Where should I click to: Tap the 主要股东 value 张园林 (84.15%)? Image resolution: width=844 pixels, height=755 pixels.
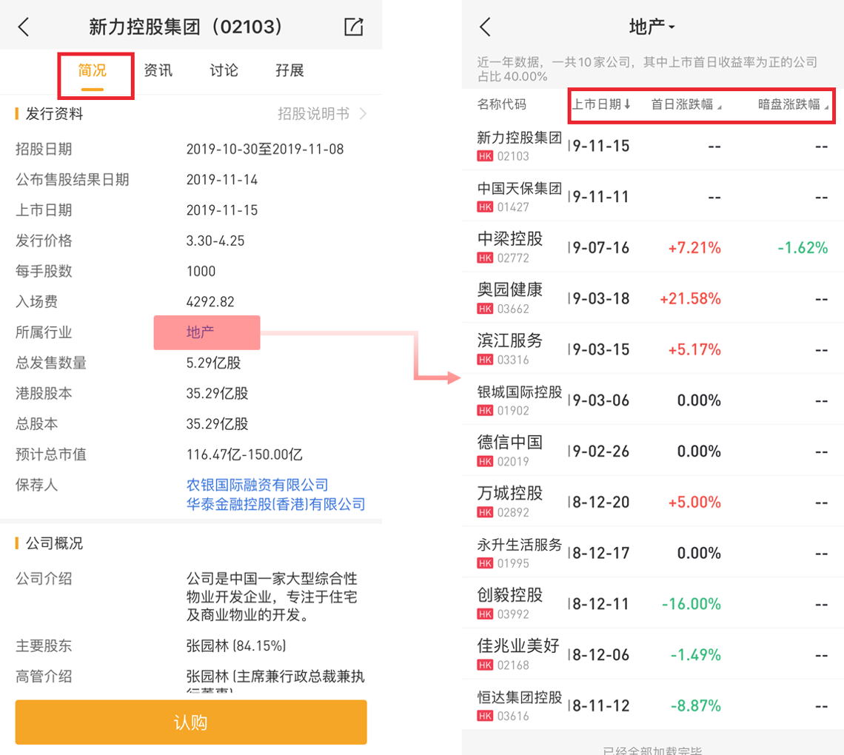[x=235, y=645]
